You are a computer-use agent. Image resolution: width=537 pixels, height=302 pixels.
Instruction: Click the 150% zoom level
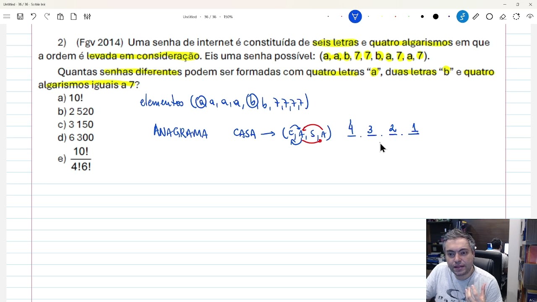tap(228, 17)
